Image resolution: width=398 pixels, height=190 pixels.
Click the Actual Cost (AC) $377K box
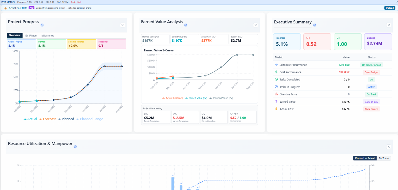(x=214, y=39)
